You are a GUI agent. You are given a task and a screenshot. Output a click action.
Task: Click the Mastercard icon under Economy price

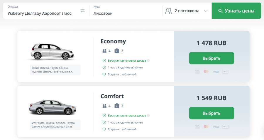pos(206,72)
